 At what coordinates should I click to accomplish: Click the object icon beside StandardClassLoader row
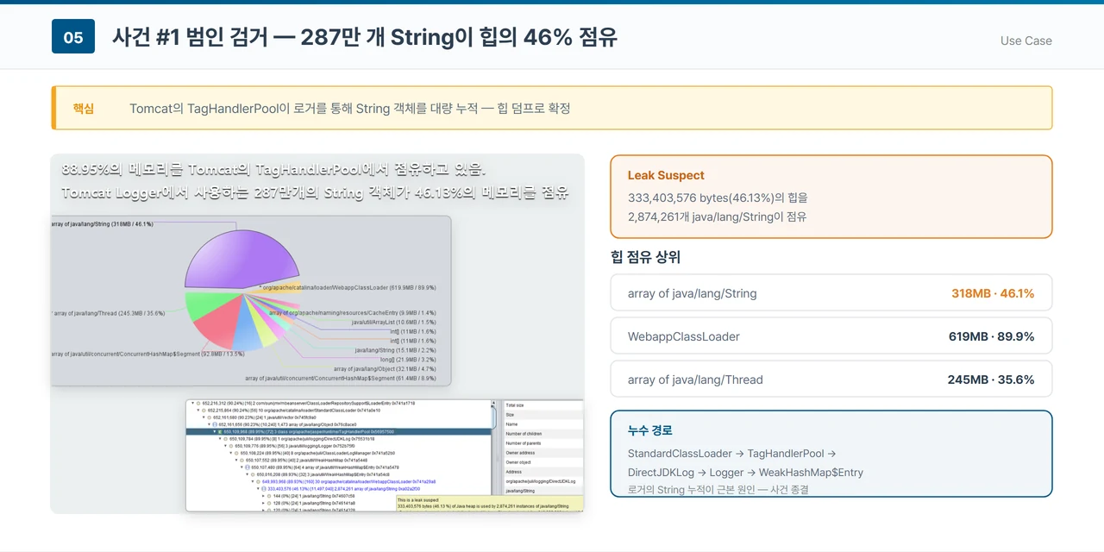[204, 411]
